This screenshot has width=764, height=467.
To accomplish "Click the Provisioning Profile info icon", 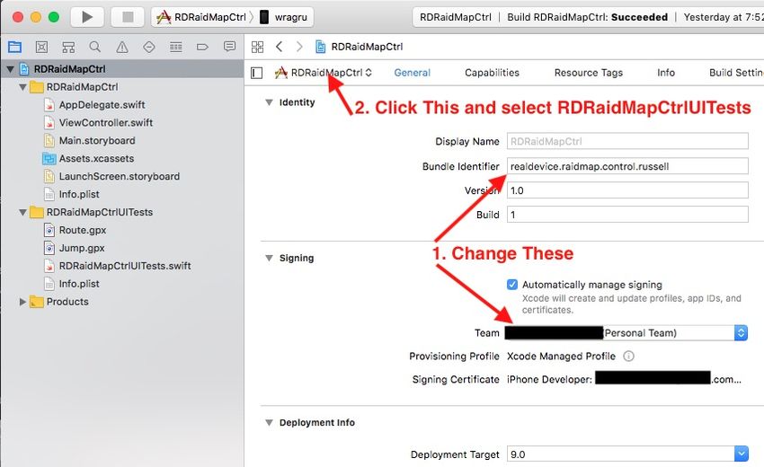I will [629, 357].
